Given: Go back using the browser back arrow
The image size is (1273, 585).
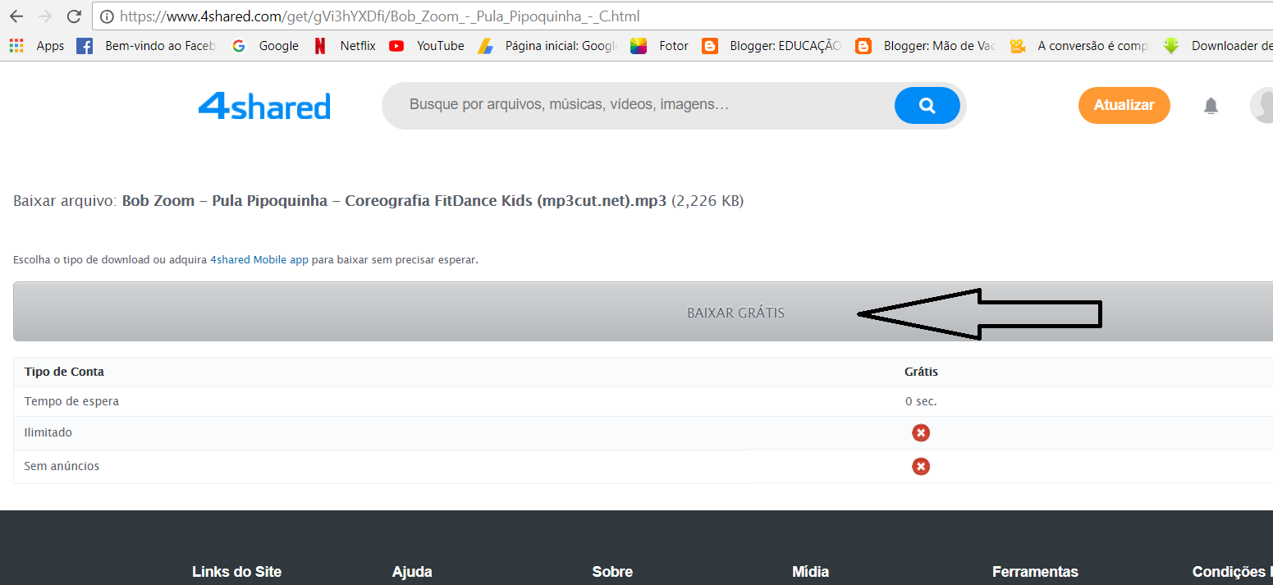Looking at the screenshot, I should pyautogui.click(x=16, y=16).
